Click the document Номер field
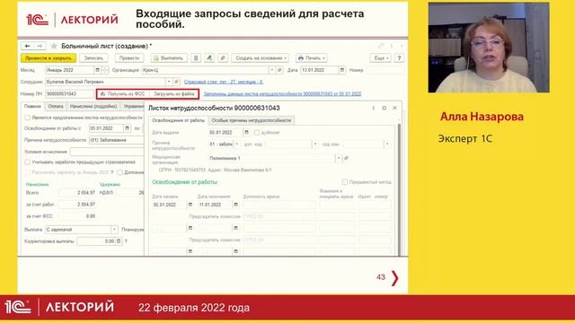 [385, 70]
